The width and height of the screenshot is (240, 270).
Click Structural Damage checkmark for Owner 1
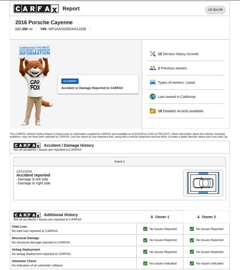pos(145,240)
